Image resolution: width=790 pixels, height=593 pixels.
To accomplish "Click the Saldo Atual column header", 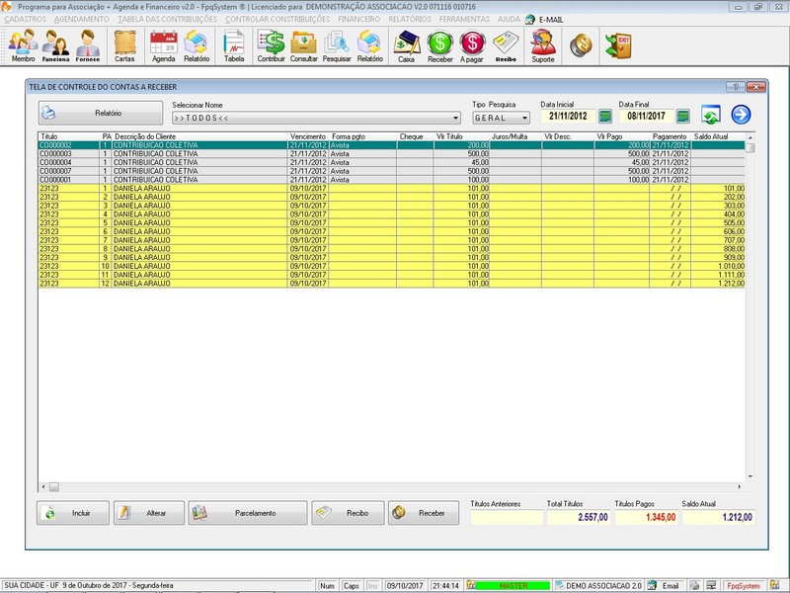I will pos(718,136).
